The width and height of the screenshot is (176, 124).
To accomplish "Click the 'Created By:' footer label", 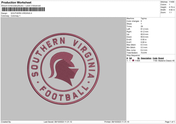I will 6,122.
